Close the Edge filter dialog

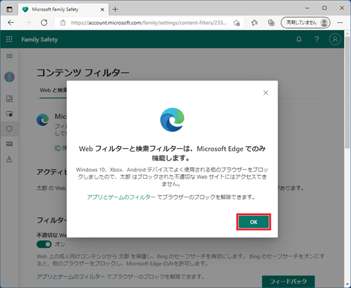point(265,93)
